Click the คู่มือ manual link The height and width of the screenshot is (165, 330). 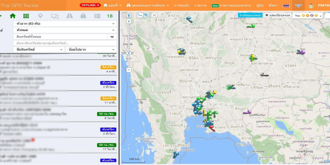[x=260, y=5]
